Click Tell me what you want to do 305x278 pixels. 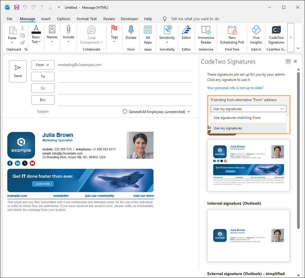(195, 19)
